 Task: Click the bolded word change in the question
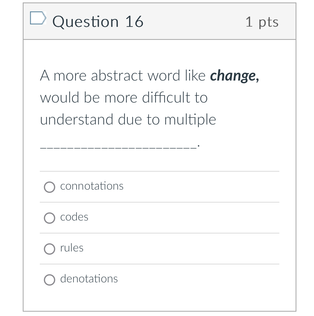234,76
